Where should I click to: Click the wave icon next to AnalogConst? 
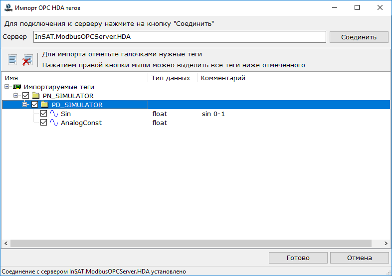point(54,123)
